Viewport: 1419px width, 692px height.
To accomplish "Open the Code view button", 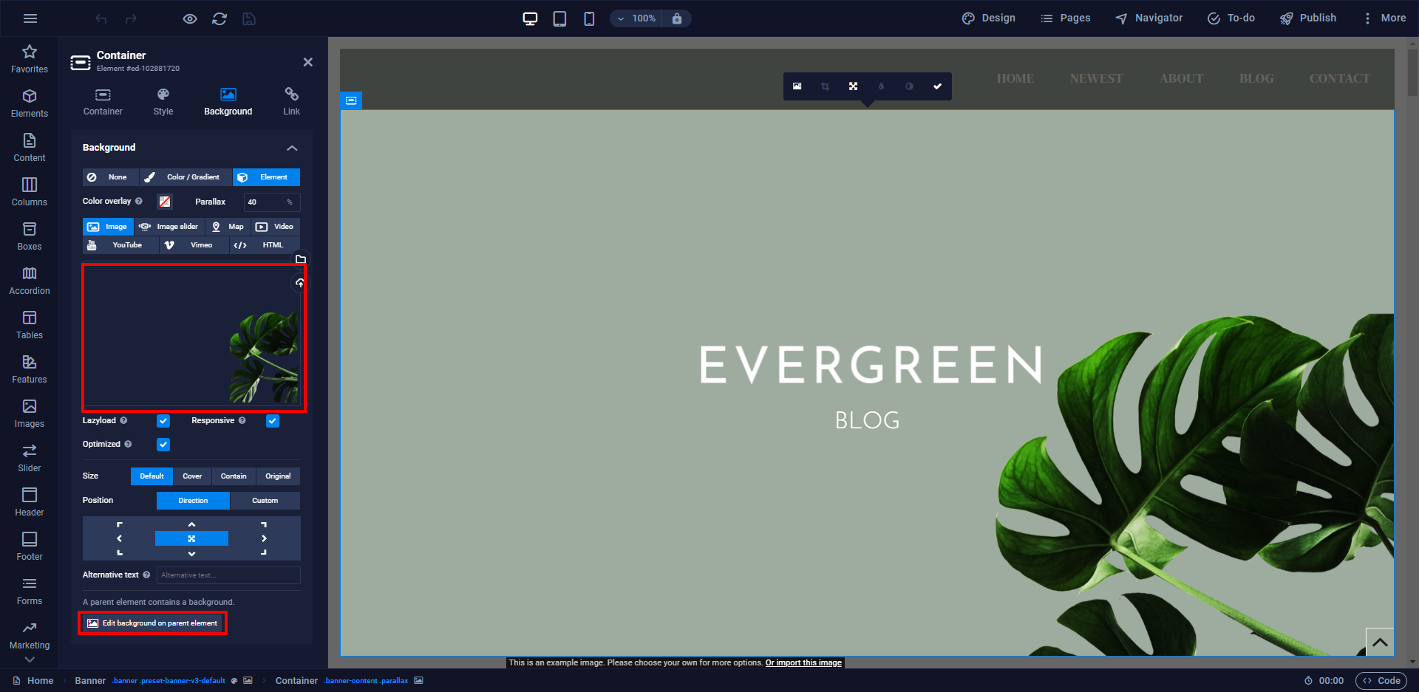I will [1381, 681].
